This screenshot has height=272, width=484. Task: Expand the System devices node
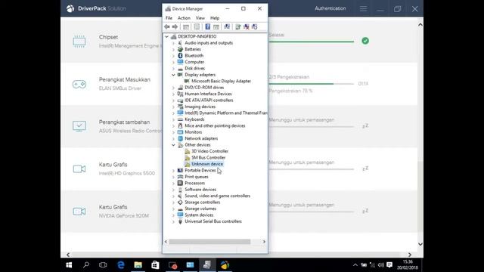click(x=173, y=215)
